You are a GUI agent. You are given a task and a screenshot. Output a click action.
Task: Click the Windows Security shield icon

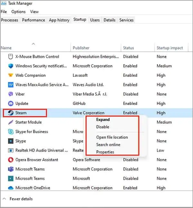[x=11, y=66]
